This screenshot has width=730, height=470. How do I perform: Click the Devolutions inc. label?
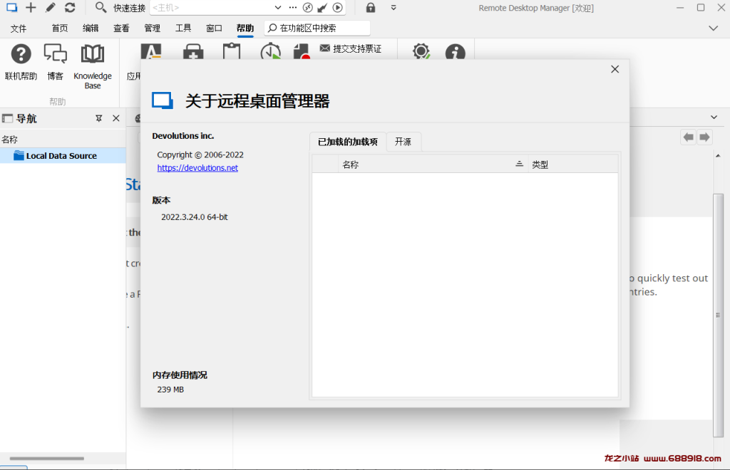coord(183,136)
